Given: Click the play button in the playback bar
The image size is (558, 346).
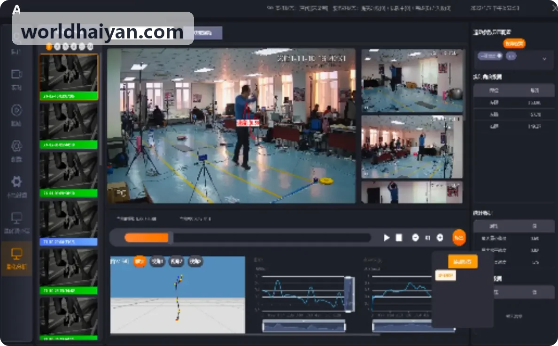Looking at the screenshot, I should click(387, 238).
